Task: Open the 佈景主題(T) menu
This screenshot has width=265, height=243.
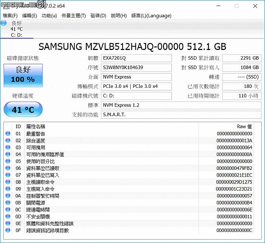Action: click(74, 16)
